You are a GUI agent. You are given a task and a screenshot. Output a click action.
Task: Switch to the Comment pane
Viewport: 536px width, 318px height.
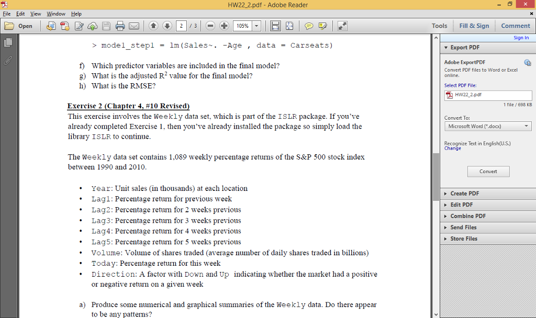click(515, 25)
